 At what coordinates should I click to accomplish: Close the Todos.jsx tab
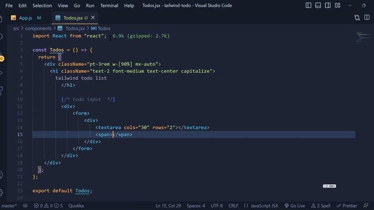tap(93, 17)
